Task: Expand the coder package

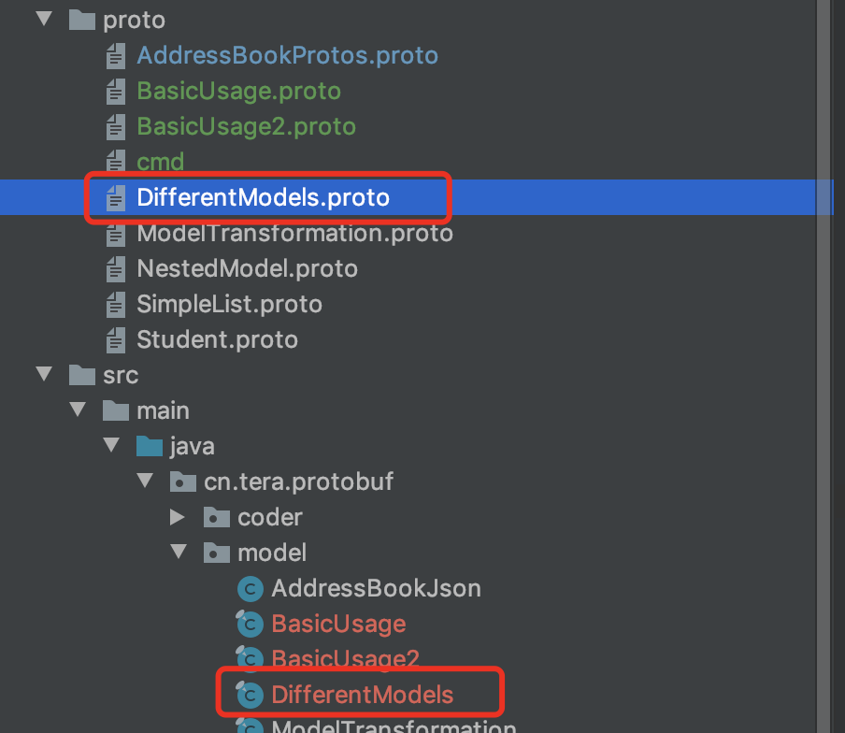Action: tap(178, 517)
